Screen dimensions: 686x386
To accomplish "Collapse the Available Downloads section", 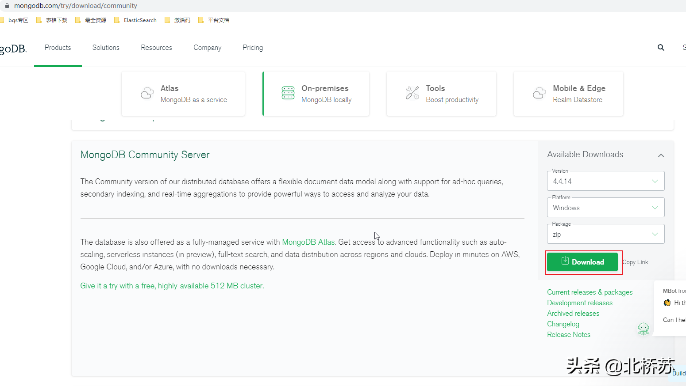I will (661, 155).
